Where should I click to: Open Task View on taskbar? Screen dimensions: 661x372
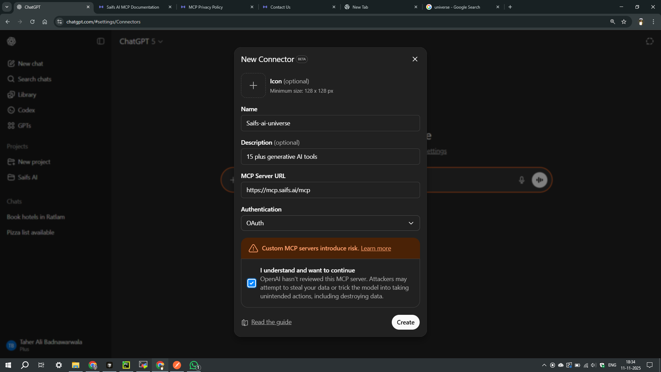pos(41,365)
